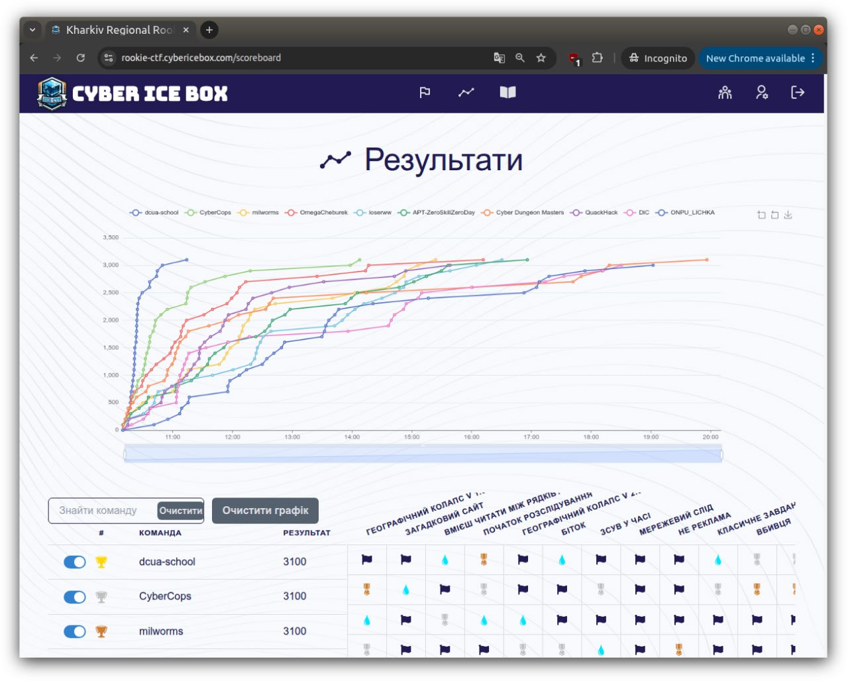Bookmark this page with star icon
848x681 pixels.
tap(541, 58)
